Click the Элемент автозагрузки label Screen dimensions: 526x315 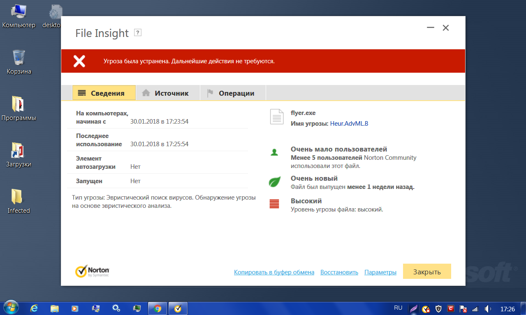[96, 163]
